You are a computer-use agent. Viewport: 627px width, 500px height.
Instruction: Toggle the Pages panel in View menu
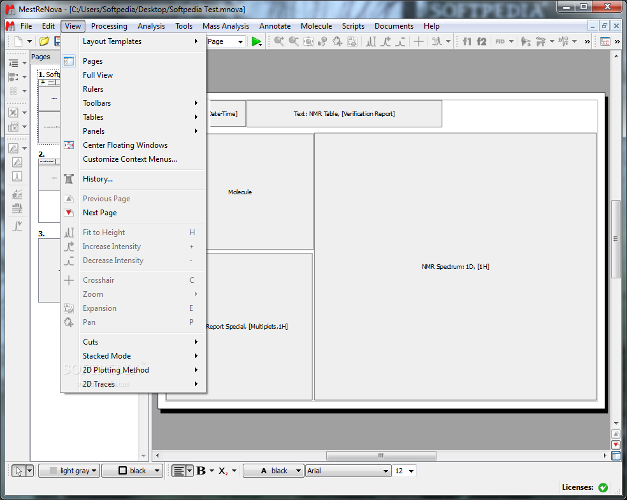(133, 61)
